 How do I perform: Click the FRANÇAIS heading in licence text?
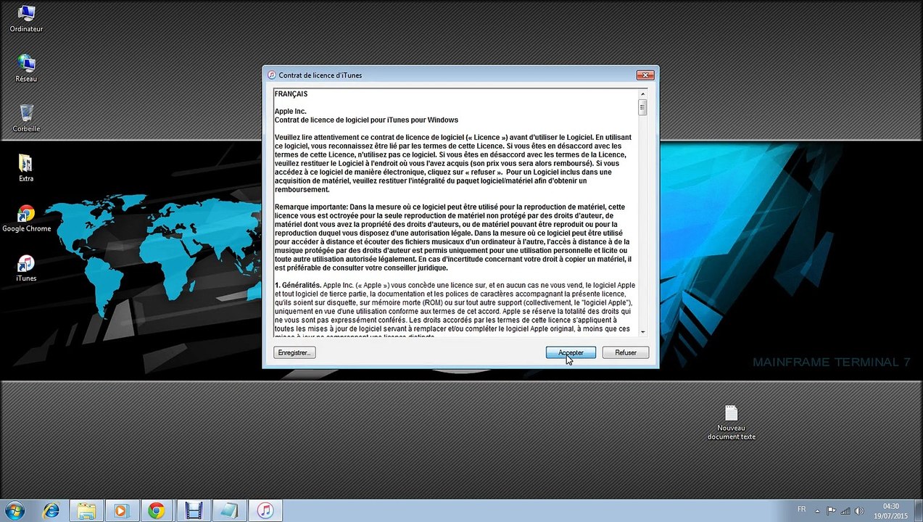coord(291,94)
